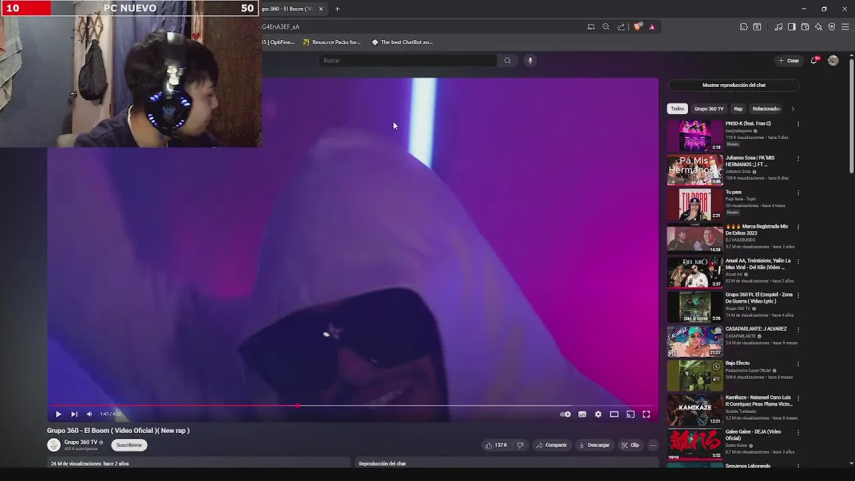
Task: Toggle subtitles in the video player
Action: coord(582,414)
